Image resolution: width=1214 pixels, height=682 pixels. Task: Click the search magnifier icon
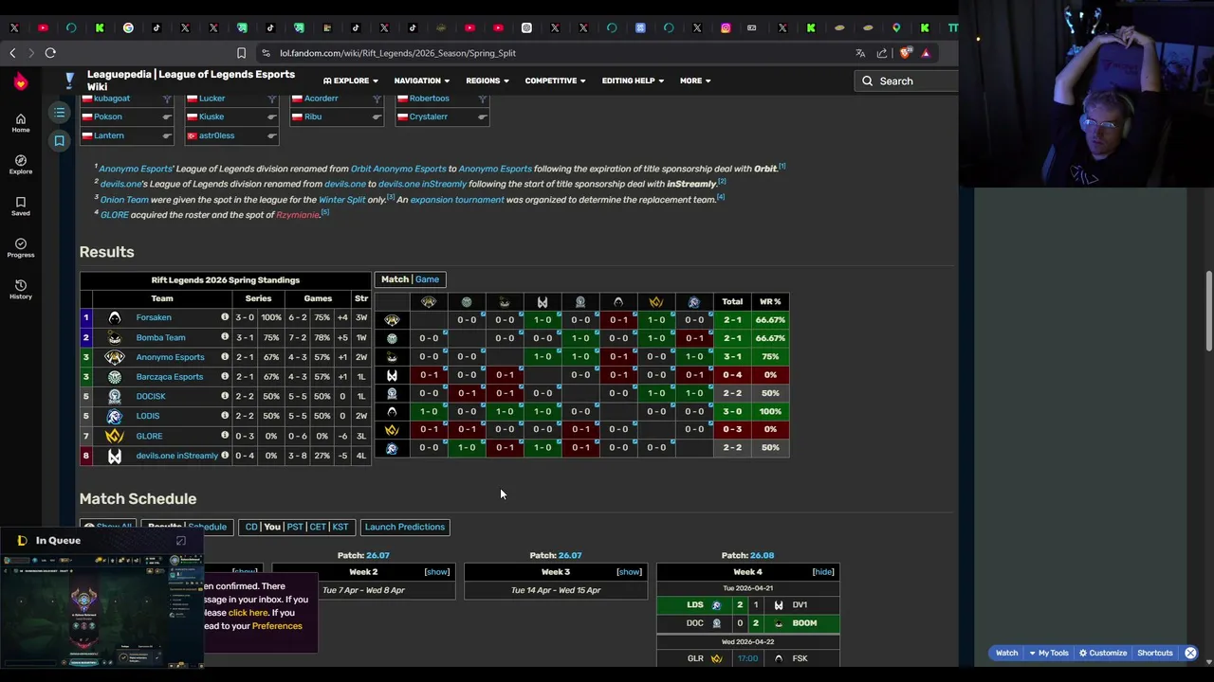point(867,81)
